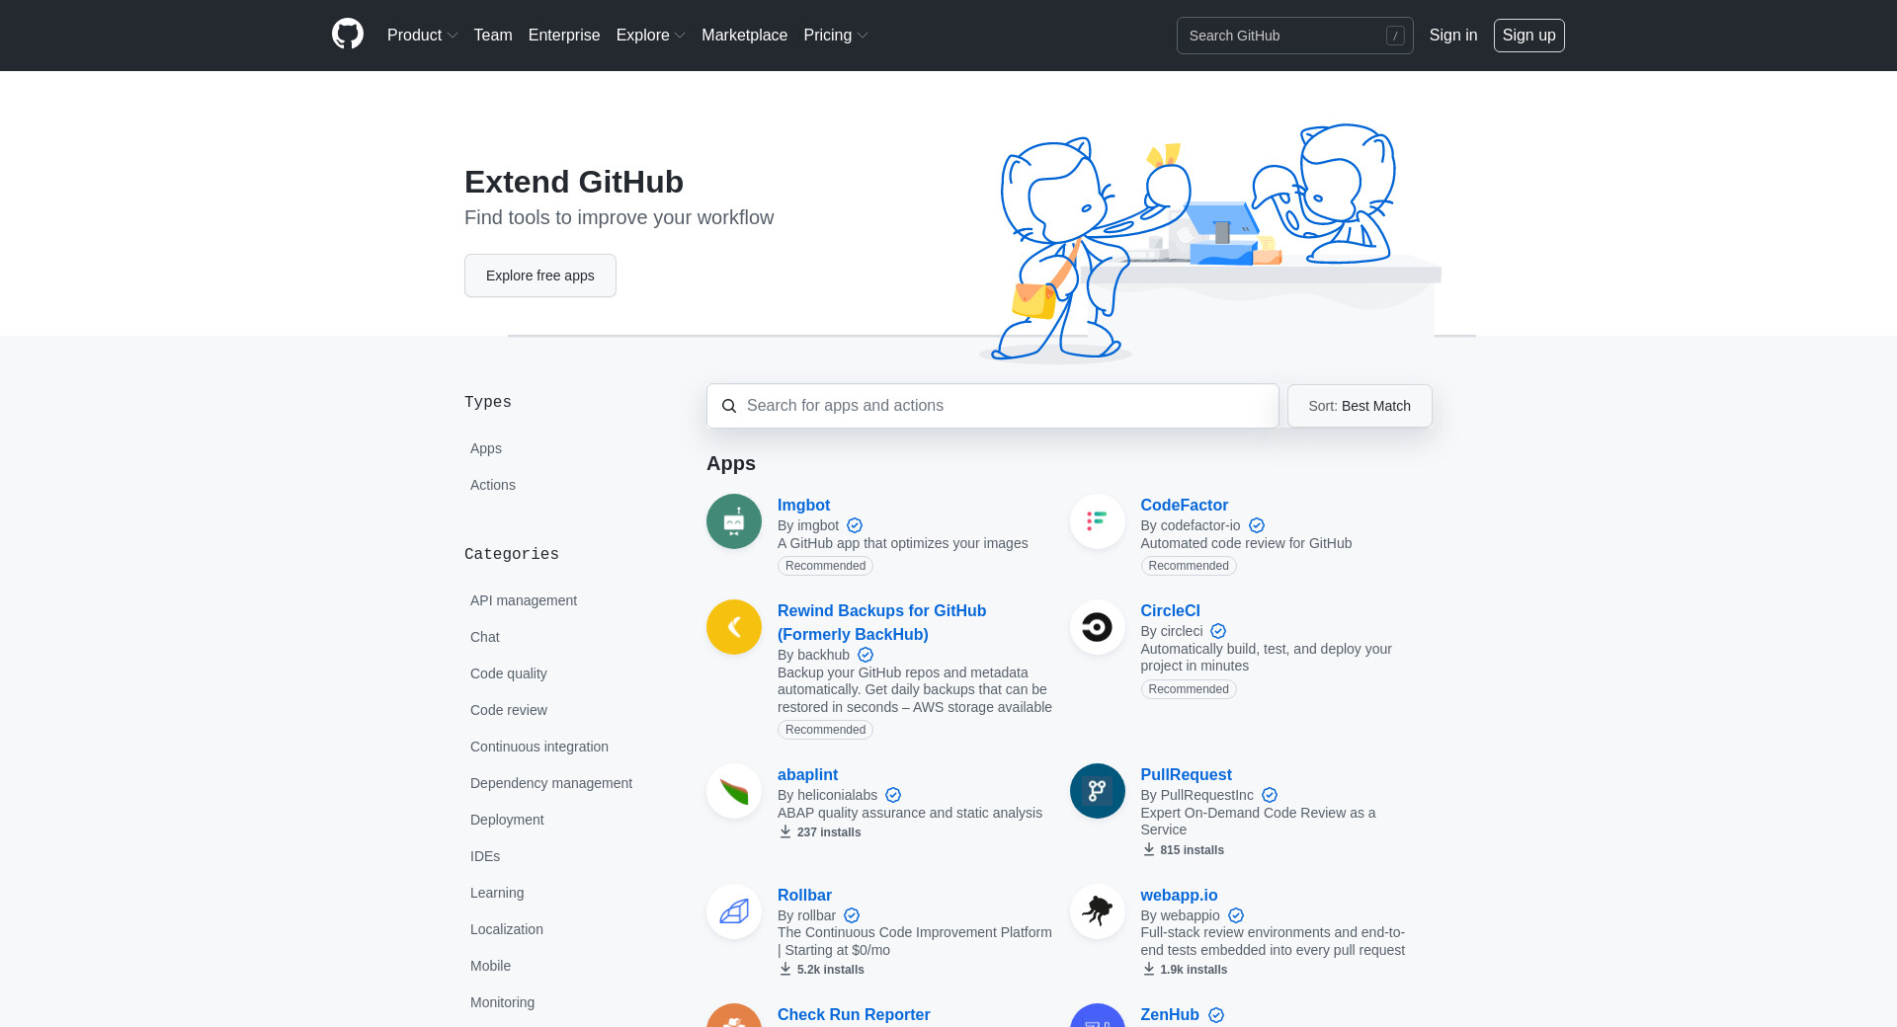Open the Rollbar app icon
The height and width of the screenshot is (1027, 1897).
click(x=734, y=911)
